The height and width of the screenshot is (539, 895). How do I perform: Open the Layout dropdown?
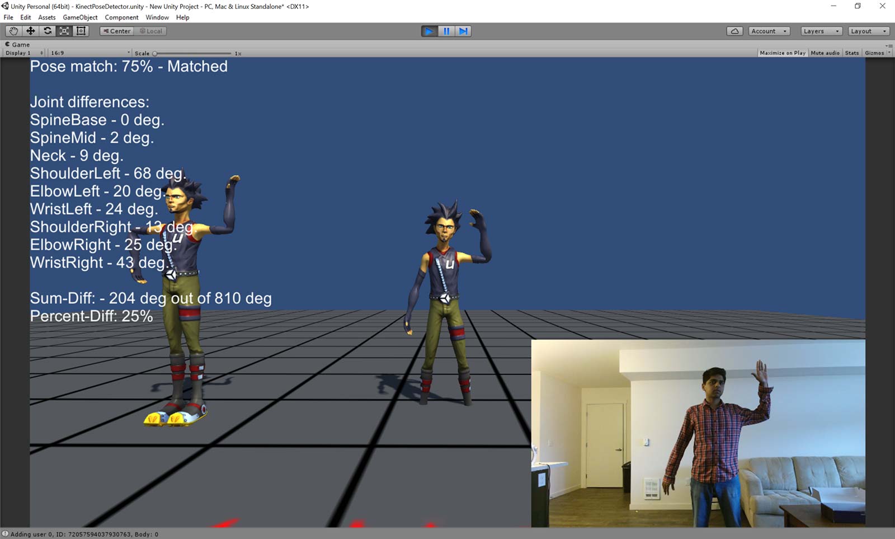click(869, 31)
